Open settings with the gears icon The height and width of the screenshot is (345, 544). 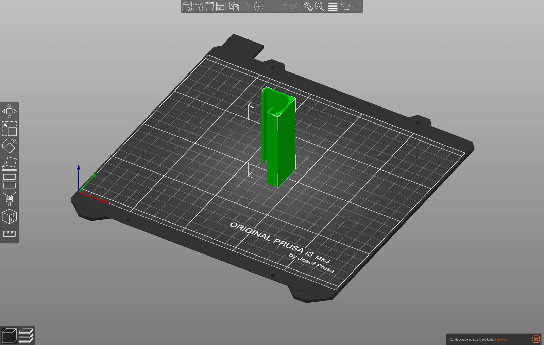(x=308, y=6)
